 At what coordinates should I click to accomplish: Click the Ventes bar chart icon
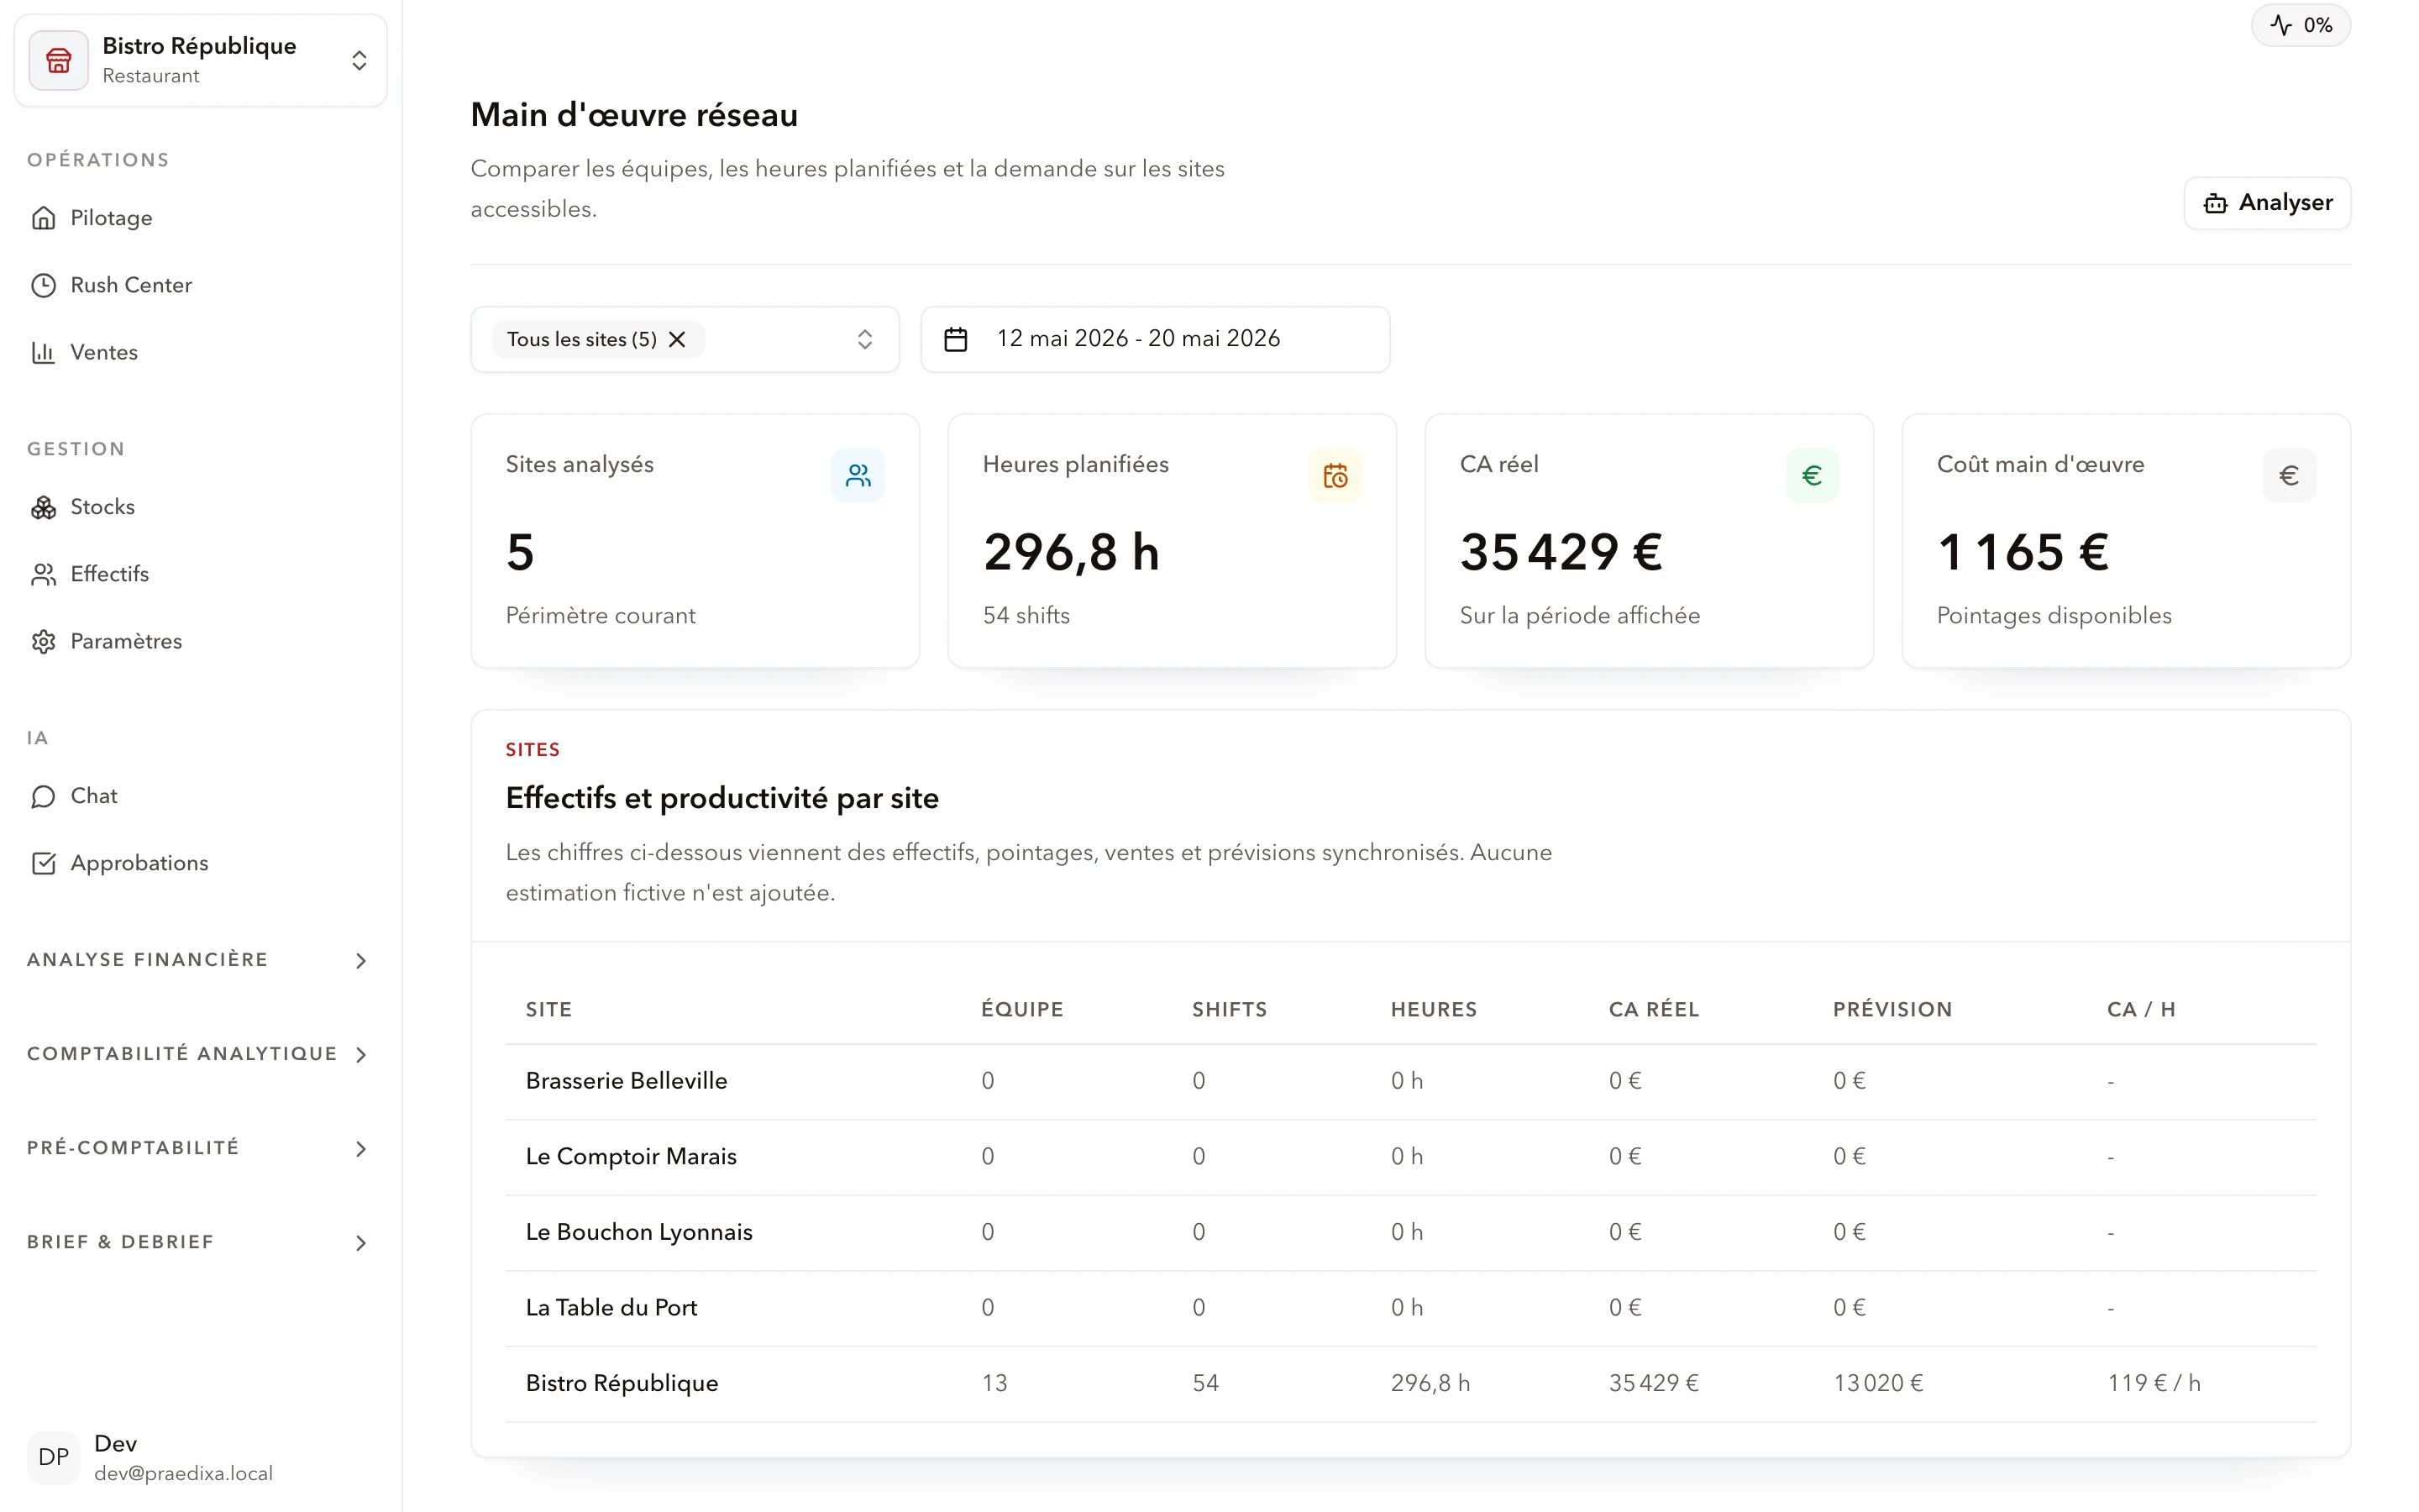point(43,352)
